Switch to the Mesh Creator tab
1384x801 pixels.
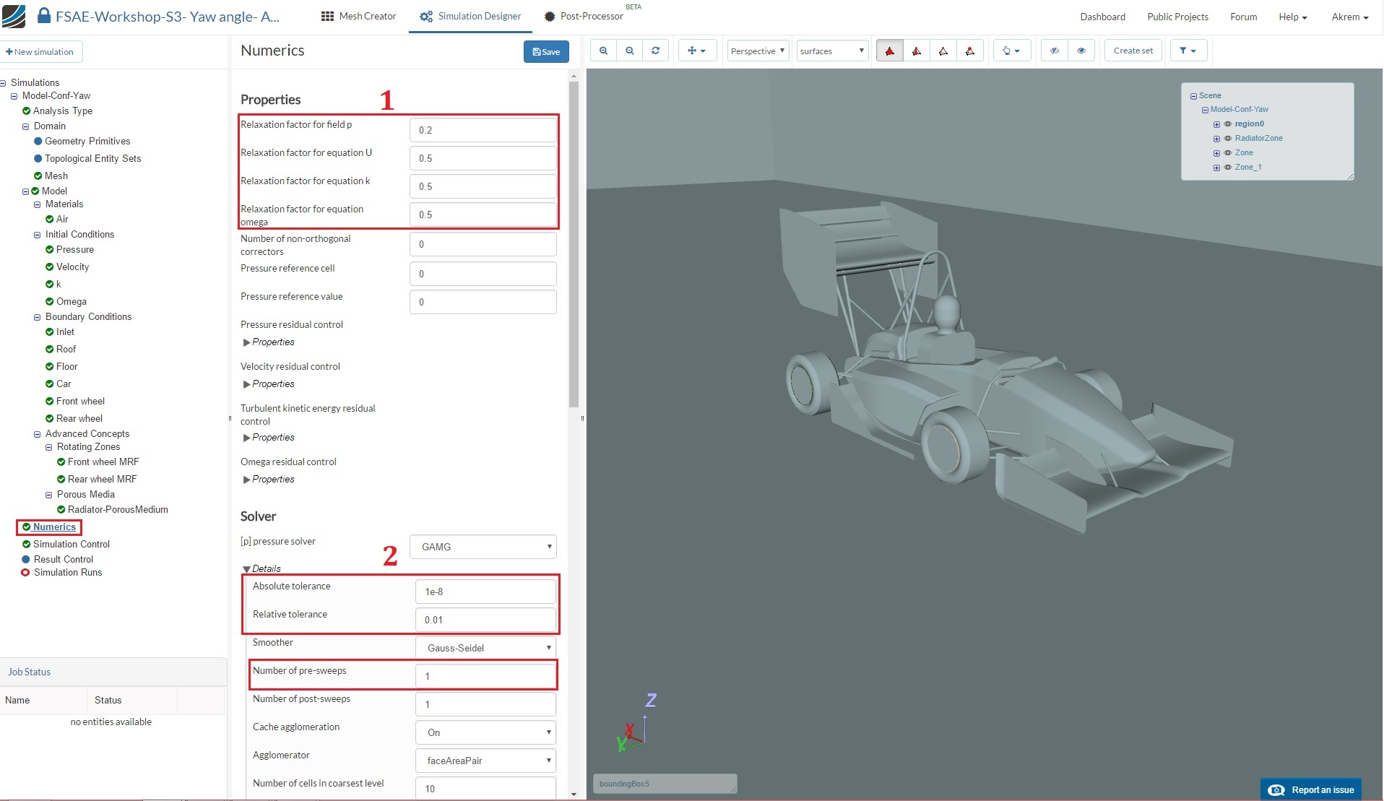point(359,16)
